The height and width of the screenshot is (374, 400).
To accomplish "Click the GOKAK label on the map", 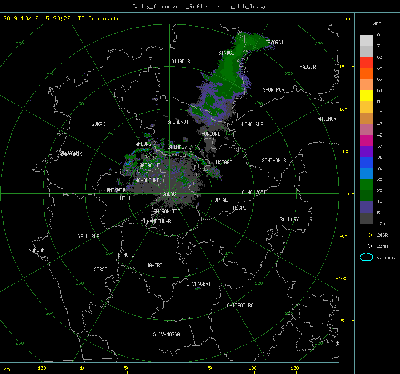I will tap(99, 124).
